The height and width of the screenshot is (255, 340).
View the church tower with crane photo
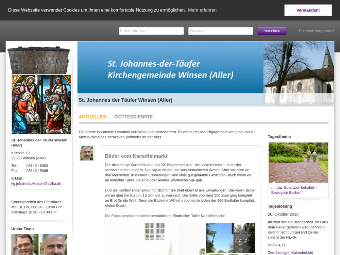[x=230, y=238]
